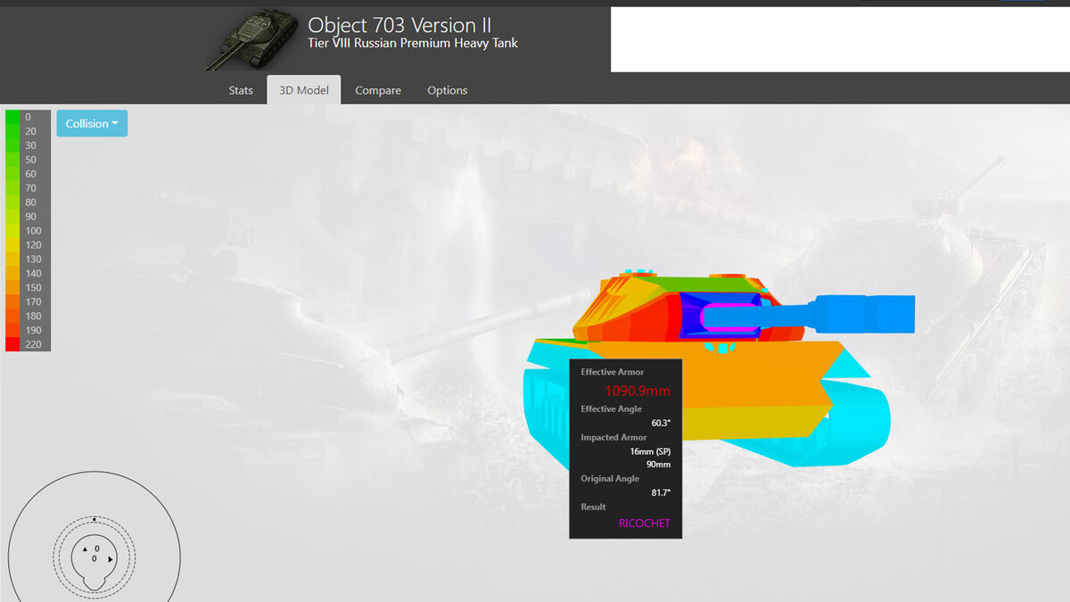Click the 150 armor legend swatch
This screenshot has width=1070, height=602.
[x=12, y=287]
